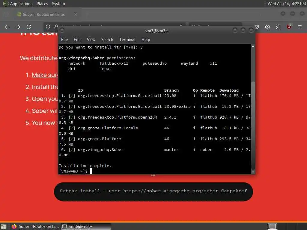Close the Sober - Roblox on Linux tab

pos(76,14)
